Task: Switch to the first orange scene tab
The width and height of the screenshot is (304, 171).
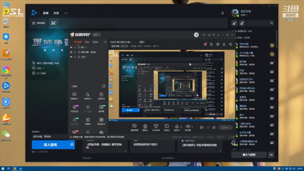Action: [78, 42]
